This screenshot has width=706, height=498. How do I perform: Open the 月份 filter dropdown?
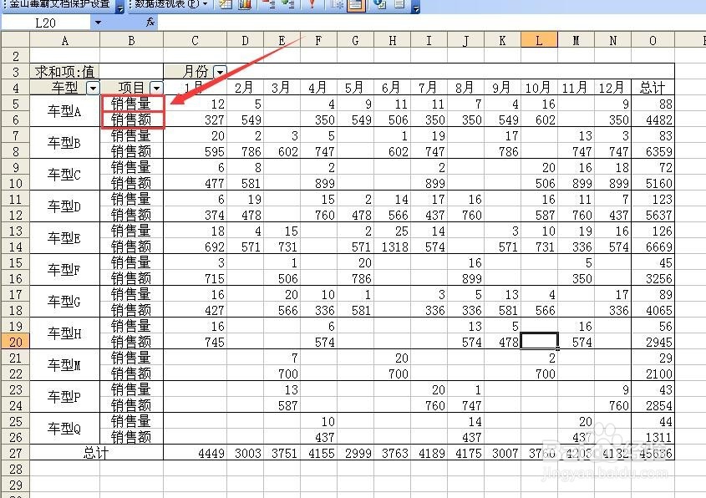pyautogui.click(x=218, y=71)
